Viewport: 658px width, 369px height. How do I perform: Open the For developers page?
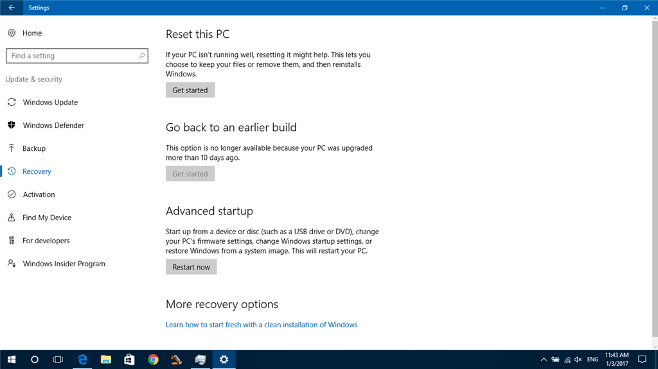46,240
